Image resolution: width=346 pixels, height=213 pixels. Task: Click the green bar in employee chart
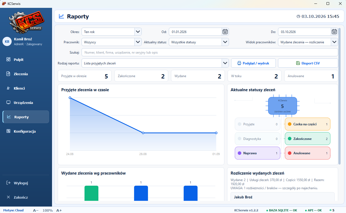pyautogui.click(x=91, y=193)
